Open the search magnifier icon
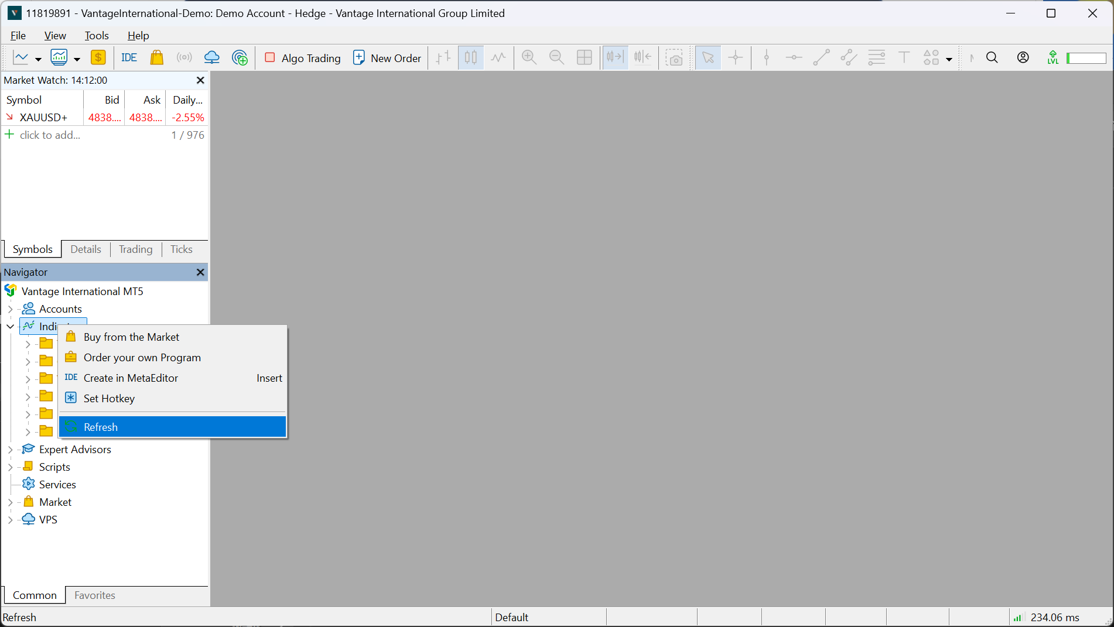 (x=992, y=57)
